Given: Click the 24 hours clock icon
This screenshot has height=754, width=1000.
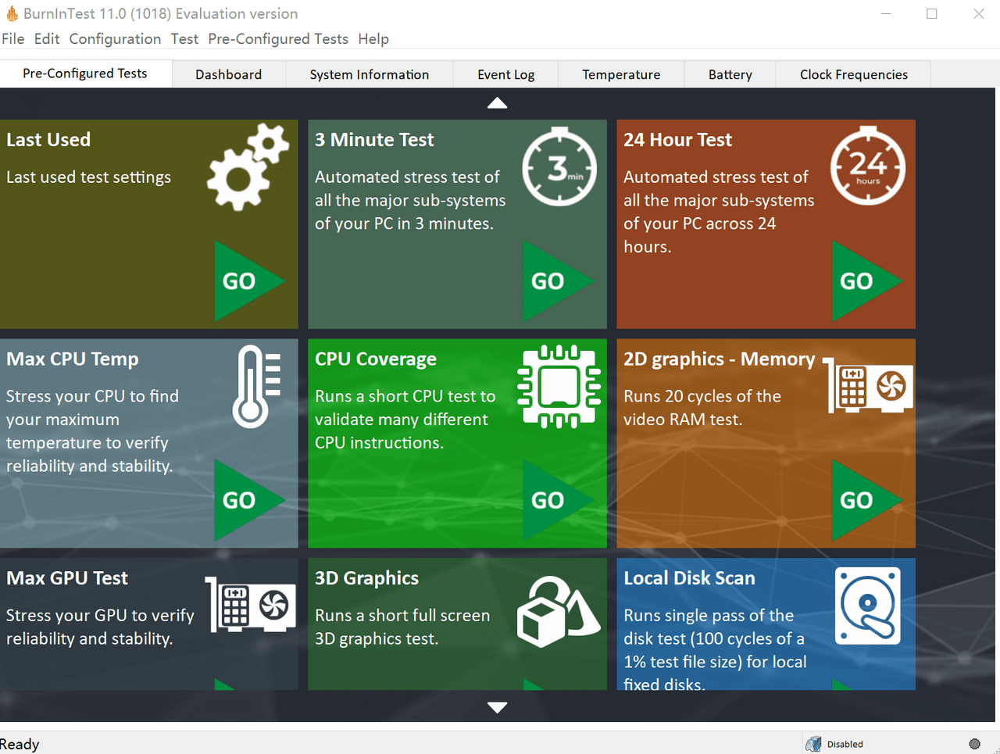Looking at the screenshot, I should (x=867, y=166).
